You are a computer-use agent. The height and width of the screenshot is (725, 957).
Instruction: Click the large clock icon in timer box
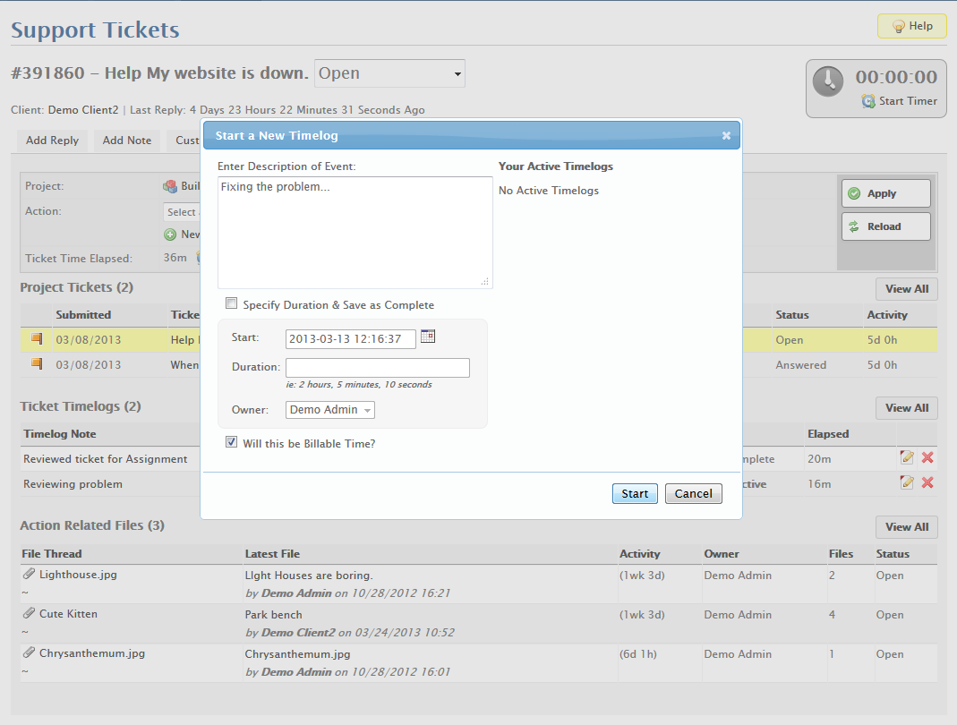click(x=828, y=82)
